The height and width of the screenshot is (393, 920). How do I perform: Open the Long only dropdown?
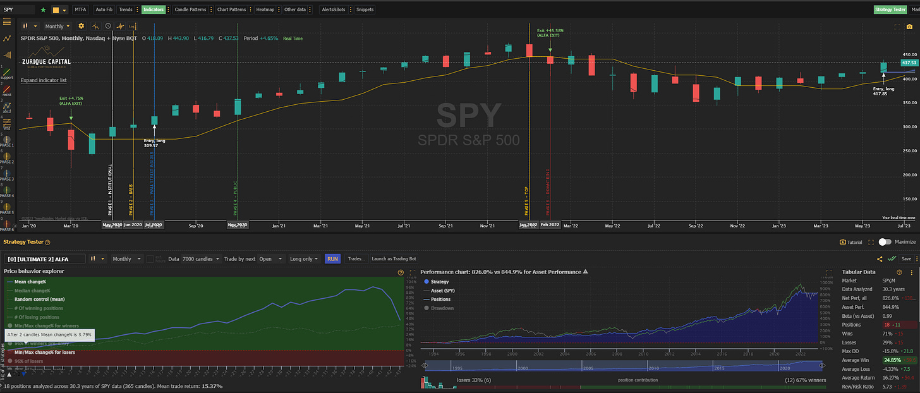tap(305, 259)
